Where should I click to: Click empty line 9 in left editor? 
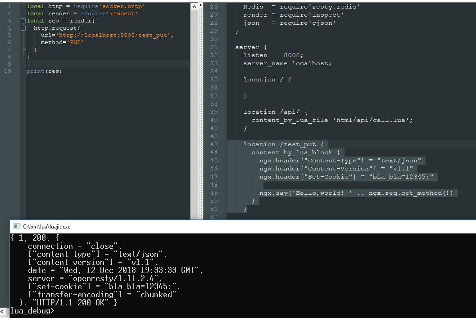pyautogui.click(x=108, y=64)
